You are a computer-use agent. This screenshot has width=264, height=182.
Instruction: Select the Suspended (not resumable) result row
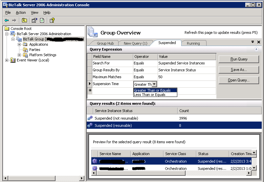[x=174, y=118]
